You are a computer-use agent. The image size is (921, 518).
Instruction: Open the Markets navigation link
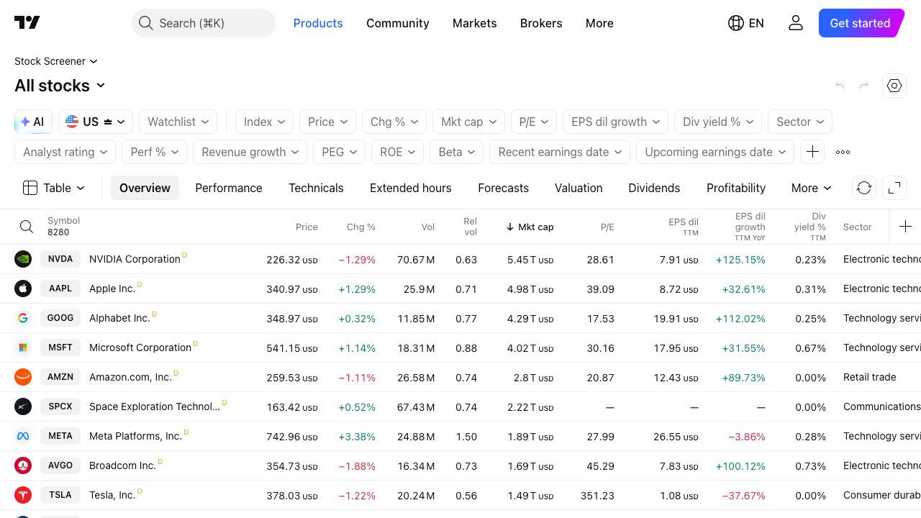475,23
